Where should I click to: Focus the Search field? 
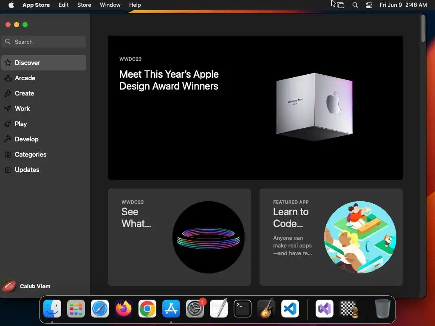pos(44,42)
